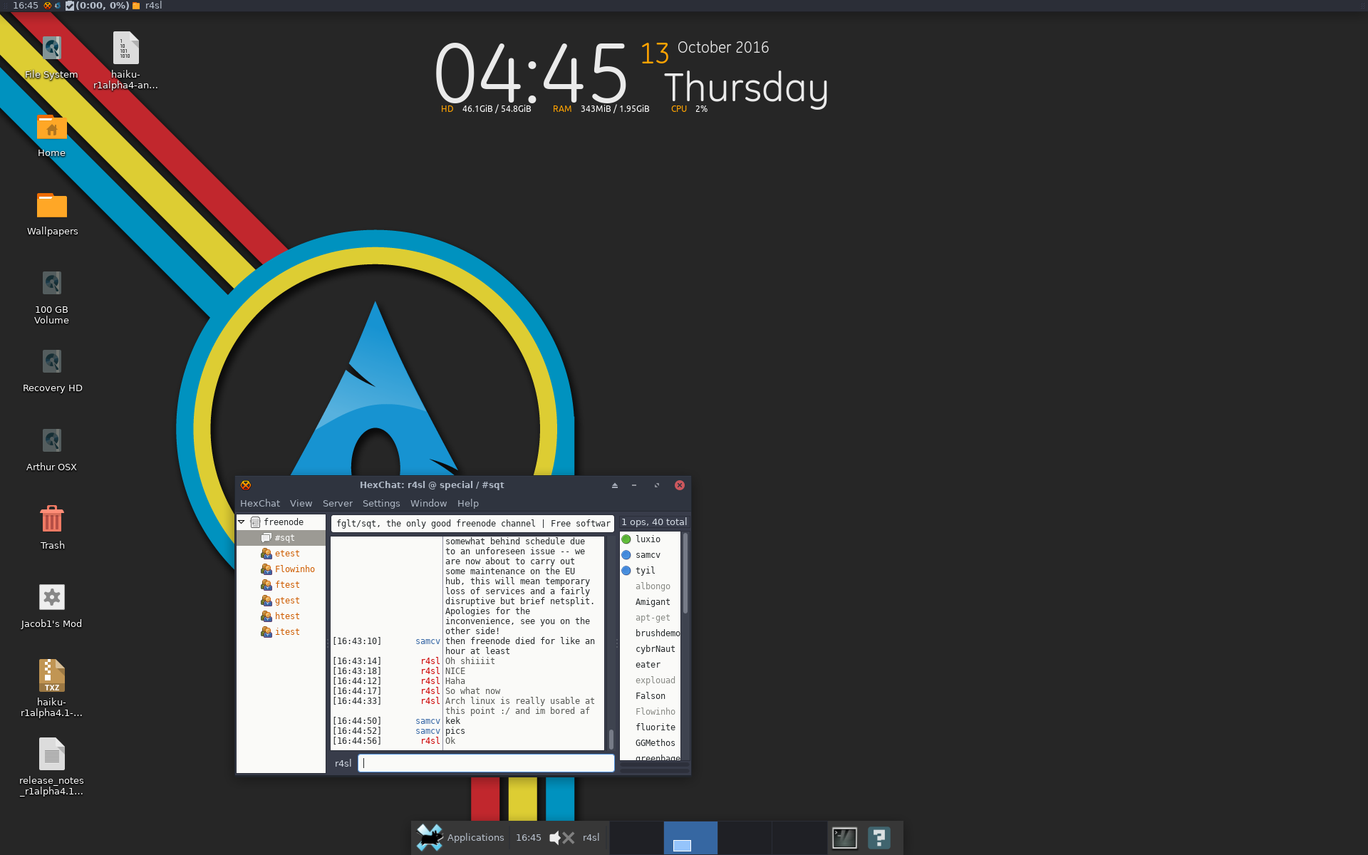
Task: Click the luxio green op status dot
Action: pyautogui.click(x=626, y=539)
